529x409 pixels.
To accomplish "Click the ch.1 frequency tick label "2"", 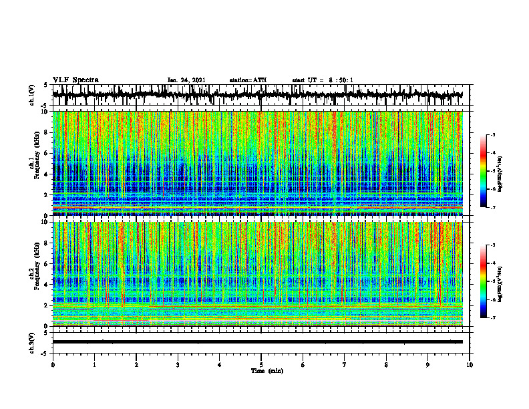I will coord(47,194).
